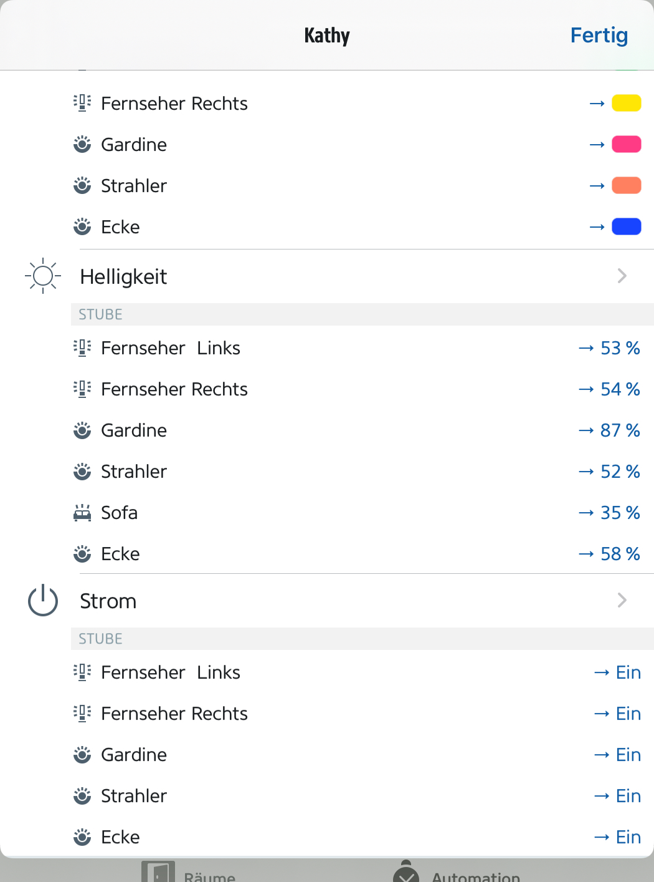This screenshot has width=654, height=882.
Task: Expand the Strom section chevron
Action: 622,600
